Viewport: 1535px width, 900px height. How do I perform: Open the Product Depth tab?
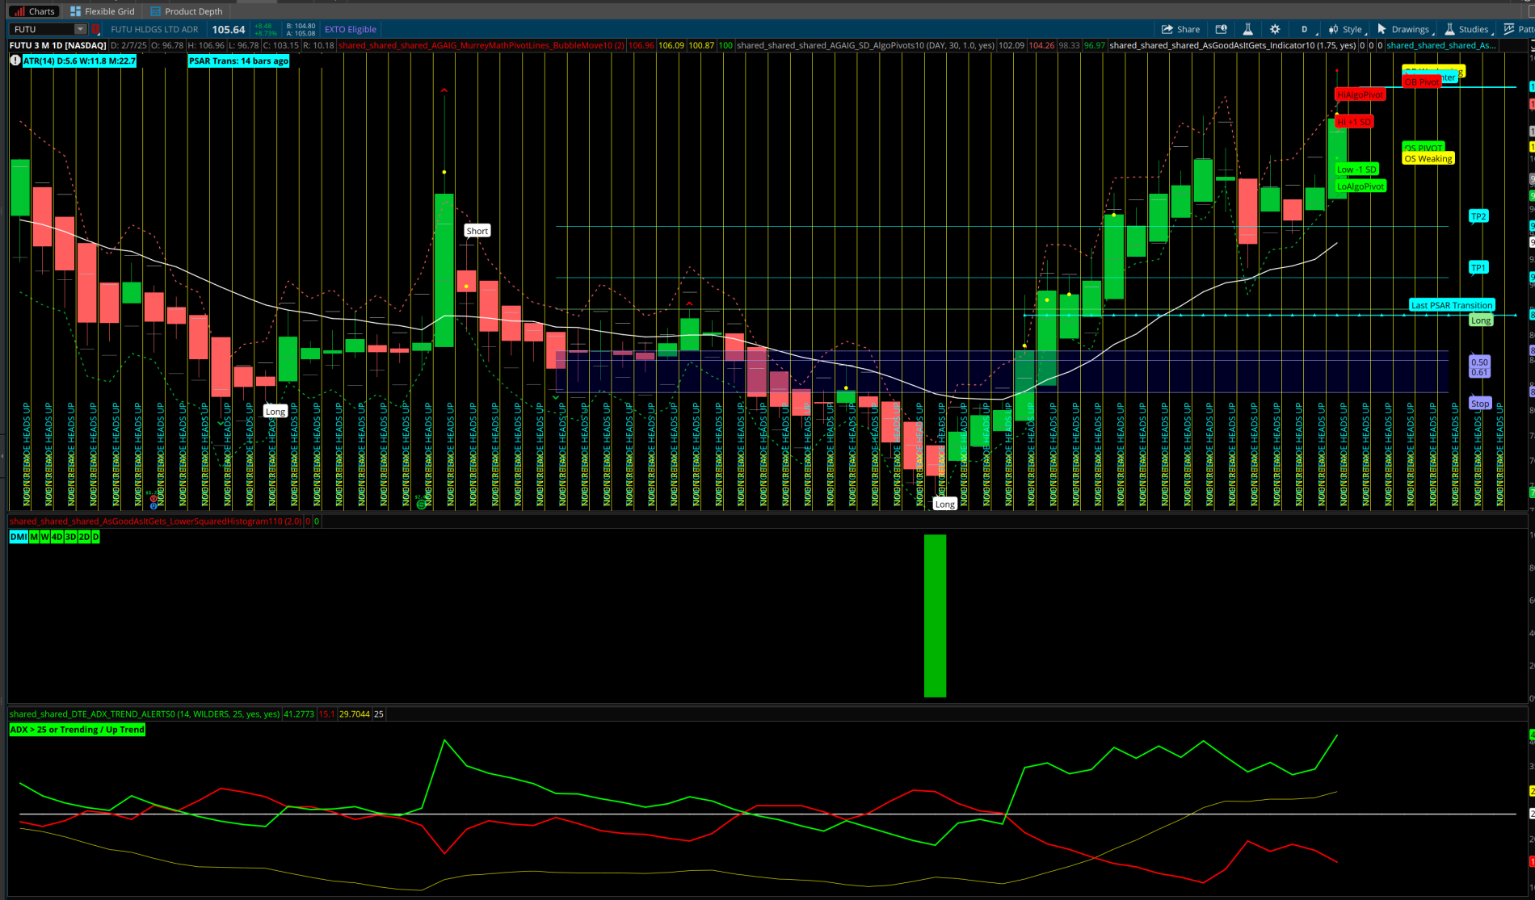click(x=187, y=11)
